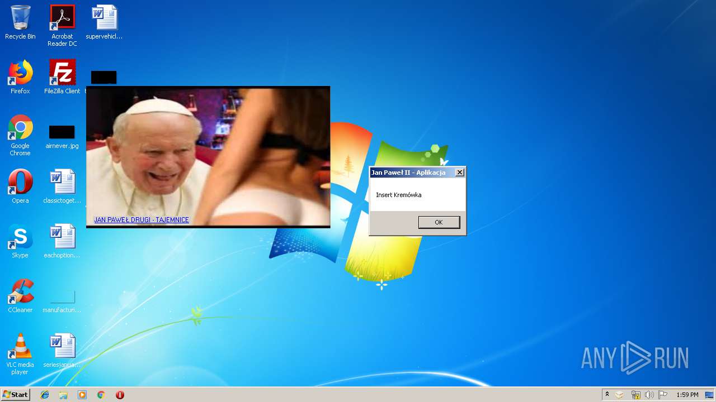Follow the JAN PAWEŁ DRUGI - TAJEMNICE link
This screenshot has width=716, height=402.
pyautogui.click(x=142, y=220)
